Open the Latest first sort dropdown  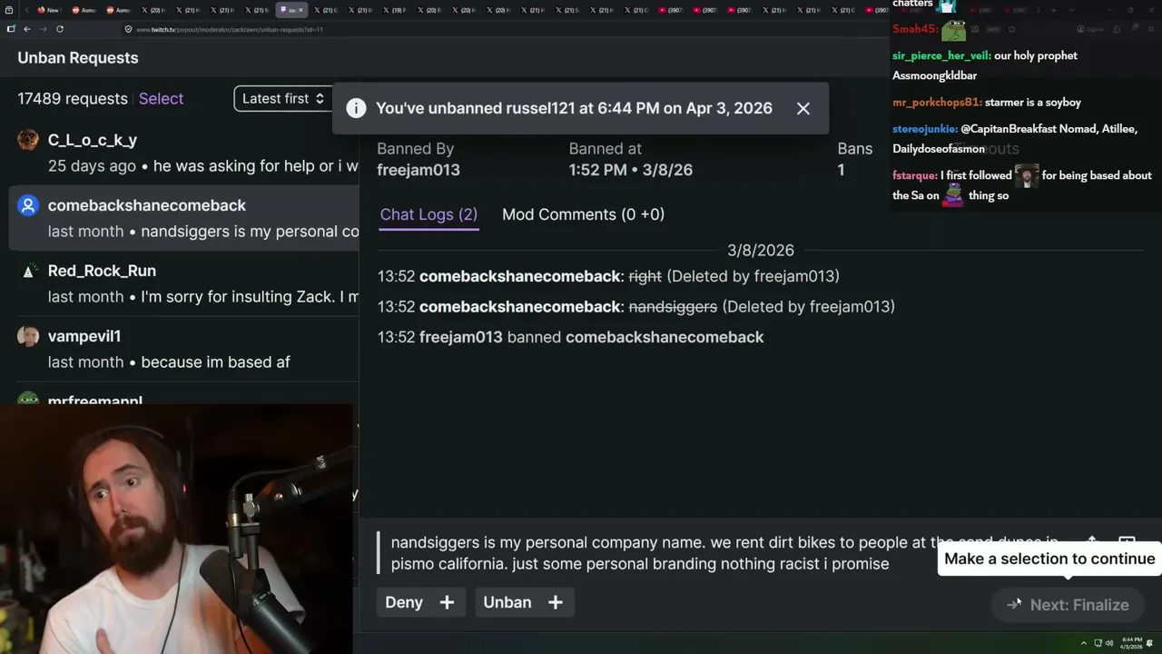[283, 98]
